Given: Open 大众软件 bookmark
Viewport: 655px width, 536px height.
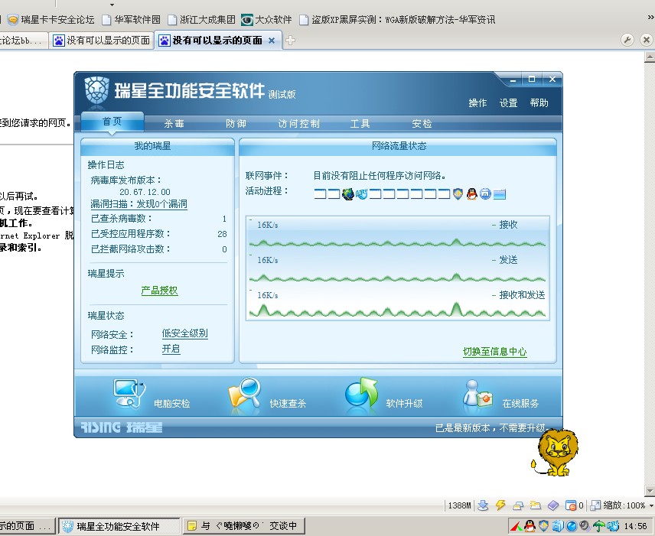Looking at the screenshot, I should [266, 20].
